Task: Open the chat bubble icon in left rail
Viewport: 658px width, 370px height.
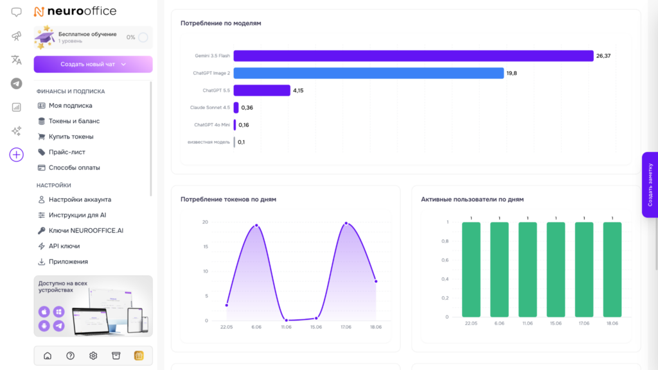Action: (16, 12)
